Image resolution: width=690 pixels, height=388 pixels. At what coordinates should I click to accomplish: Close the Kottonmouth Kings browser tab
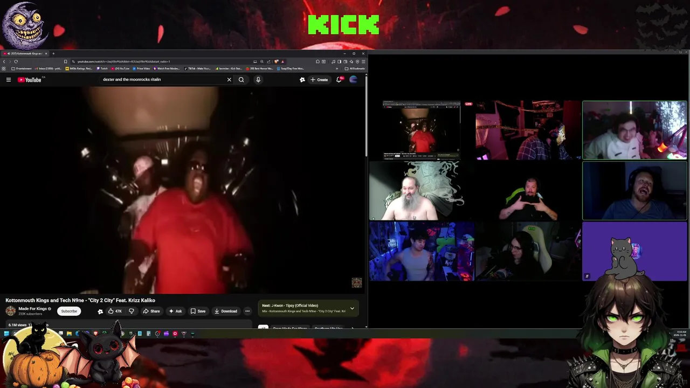tap(46, 53)
